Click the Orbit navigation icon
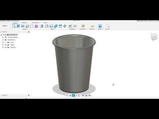This screenshot has height=119, width=159. tap(67, 96)
